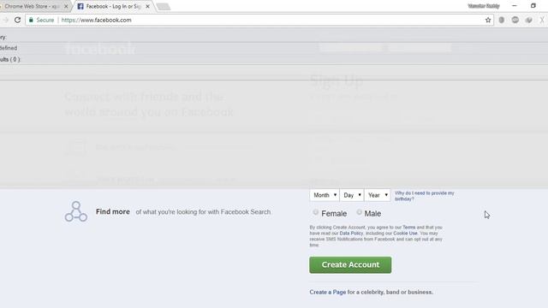Click the green Secure padlock icon
This screenshot has width=548, height=308.
coord(31,20)
